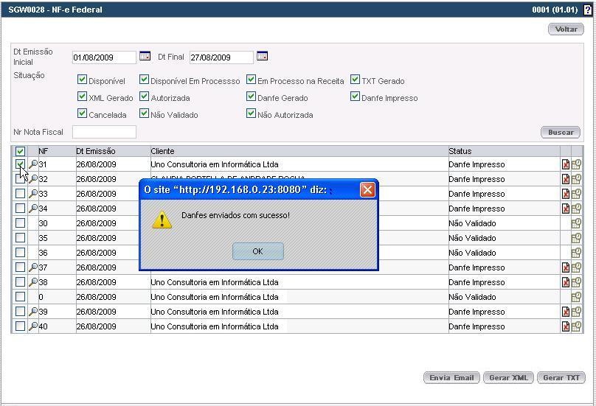The image size is (596, 406).
Task: Click magnifier icon for NF 39
Action: [x=33, y=312]
